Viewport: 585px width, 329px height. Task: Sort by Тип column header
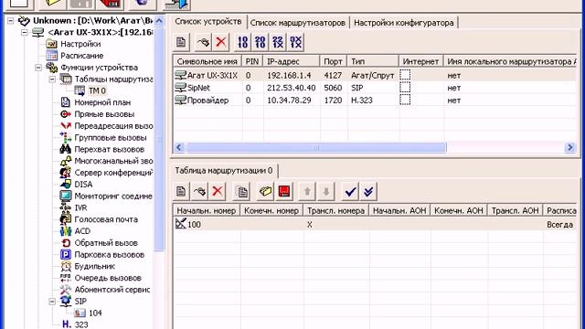[x=373, y=61]
